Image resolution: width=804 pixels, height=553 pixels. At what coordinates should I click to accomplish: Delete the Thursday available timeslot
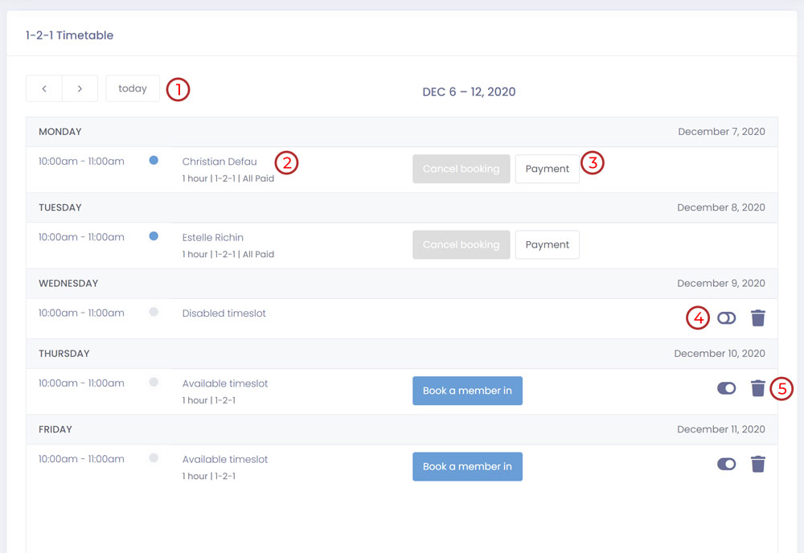(758, 388)
